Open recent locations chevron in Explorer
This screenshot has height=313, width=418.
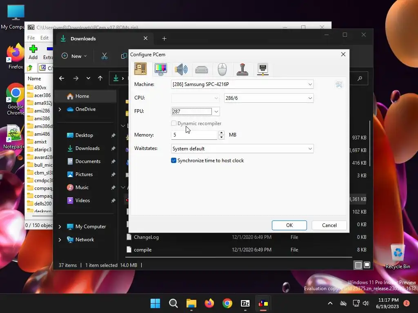[x=88, y=78]
